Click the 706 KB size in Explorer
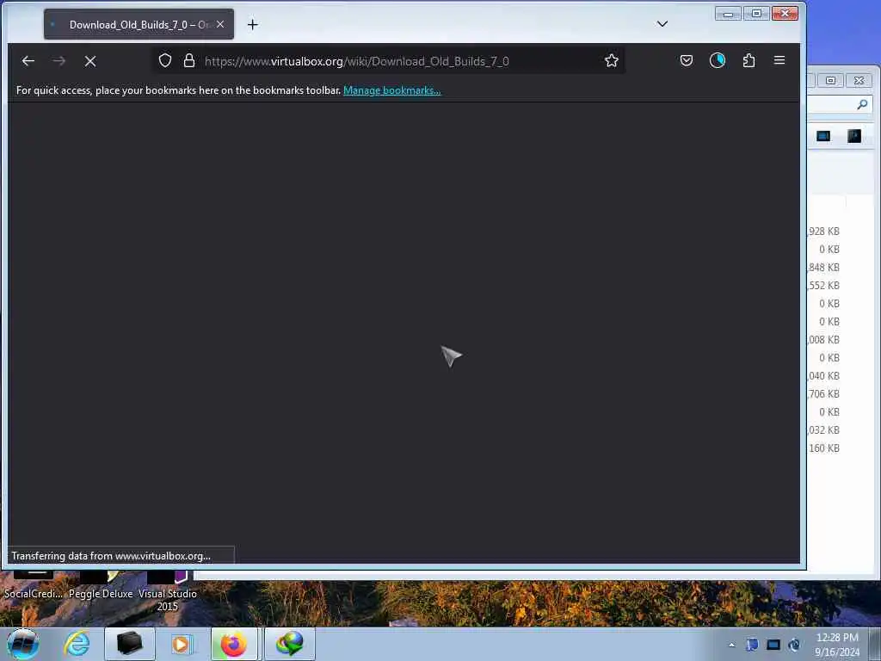The height and width of the screenshot is (661, 881). 823,394
